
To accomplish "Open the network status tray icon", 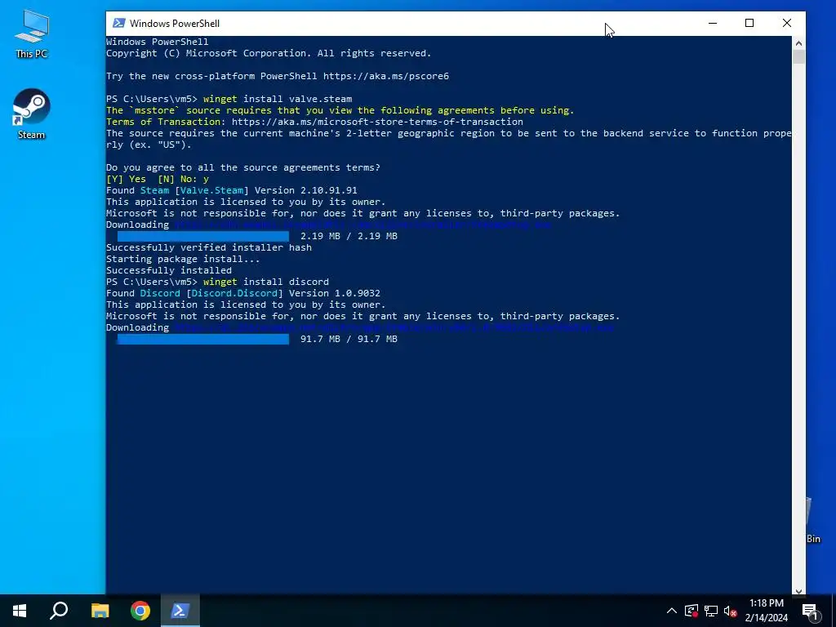I will (711, 611).
